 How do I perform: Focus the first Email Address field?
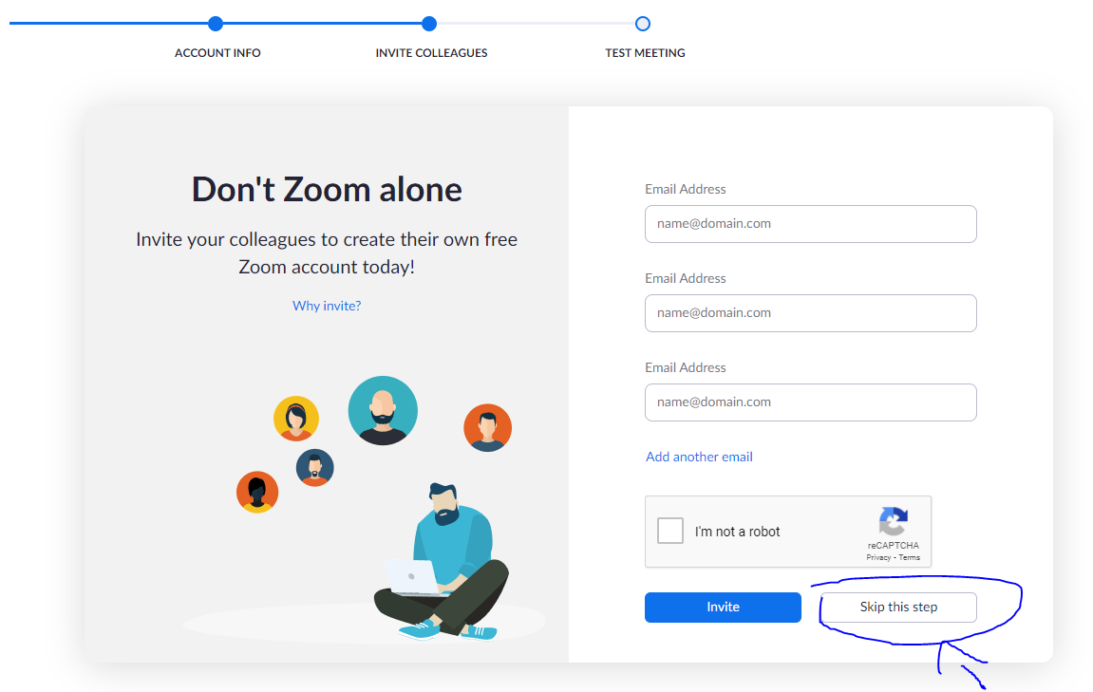[x=811, y=224]
